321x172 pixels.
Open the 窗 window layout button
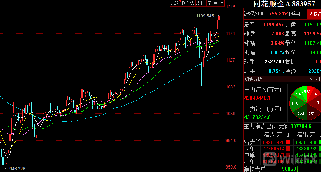tap(209, 3)
